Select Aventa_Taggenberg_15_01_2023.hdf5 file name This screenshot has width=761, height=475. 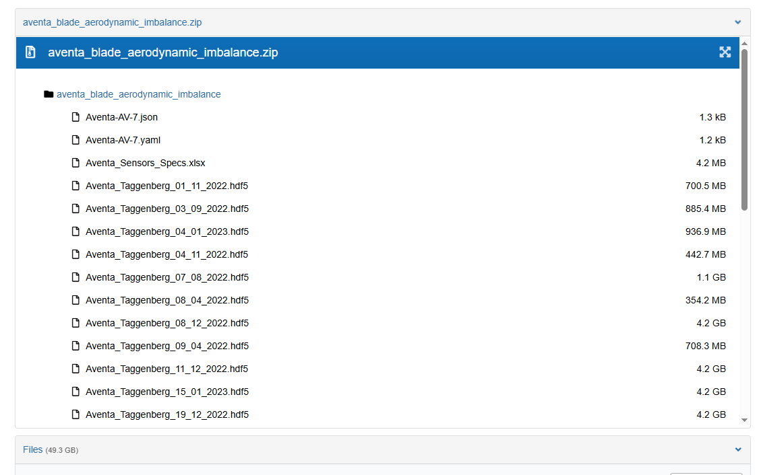(x=167, y=392)
